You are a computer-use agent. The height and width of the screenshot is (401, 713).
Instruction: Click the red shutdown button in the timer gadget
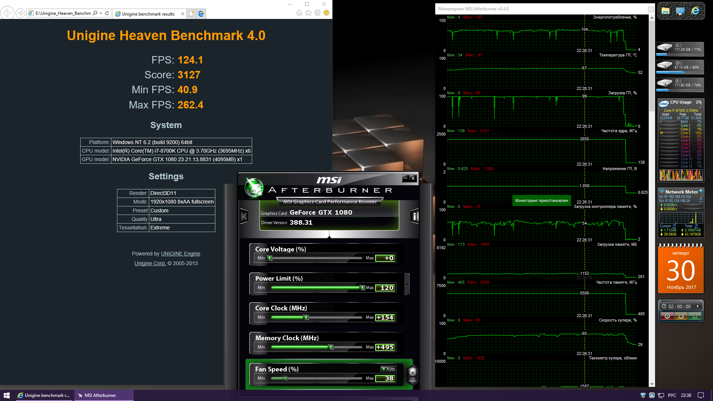point(667,316)
